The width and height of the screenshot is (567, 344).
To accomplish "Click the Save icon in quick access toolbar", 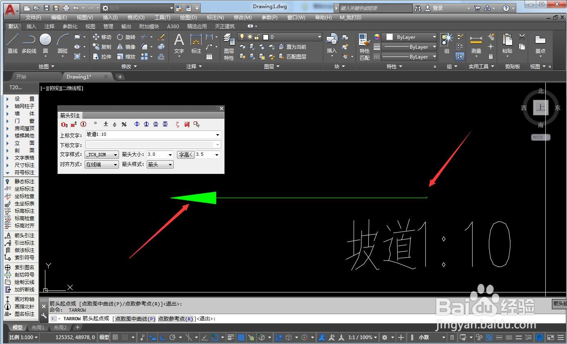I will coord(46,8).
